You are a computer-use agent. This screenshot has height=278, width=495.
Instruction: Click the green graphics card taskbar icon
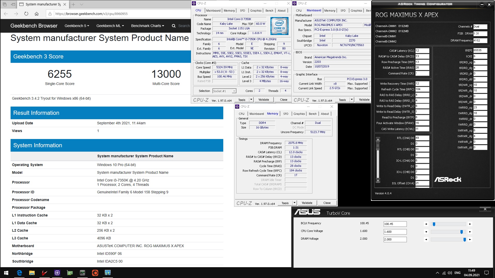pos(70,273)
